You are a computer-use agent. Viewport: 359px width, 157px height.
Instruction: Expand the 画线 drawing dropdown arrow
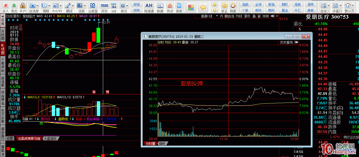73,6
